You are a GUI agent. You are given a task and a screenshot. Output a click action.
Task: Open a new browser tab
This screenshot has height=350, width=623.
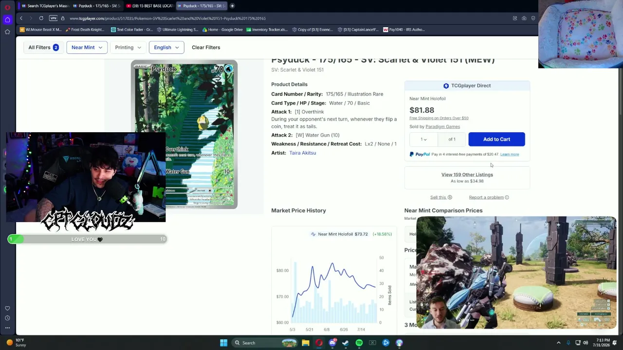point(232,6)
